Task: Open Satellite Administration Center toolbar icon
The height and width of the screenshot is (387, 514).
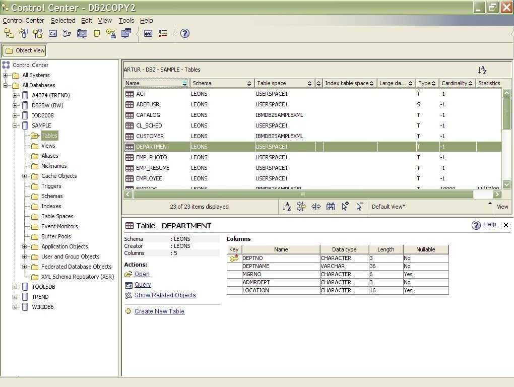Action: point(38,33)
